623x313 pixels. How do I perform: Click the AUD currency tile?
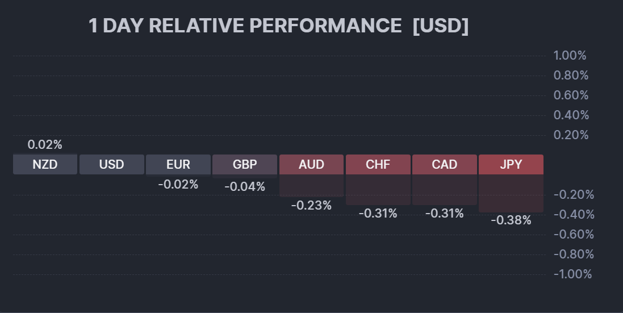(311, 165)
